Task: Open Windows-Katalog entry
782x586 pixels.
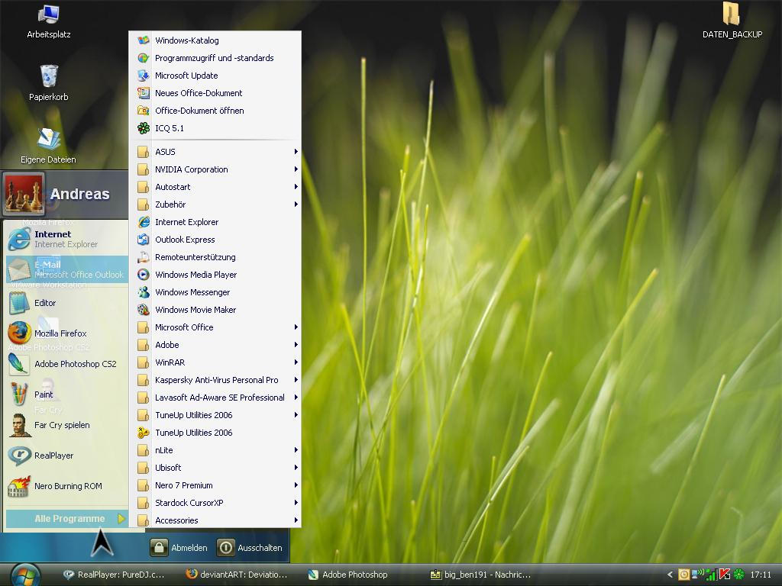Action: pyautogui.click(x=215, y=40)
